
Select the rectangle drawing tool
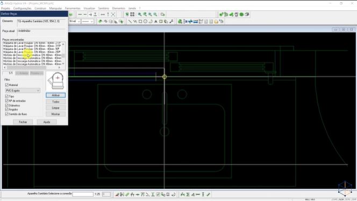point(140,21)
